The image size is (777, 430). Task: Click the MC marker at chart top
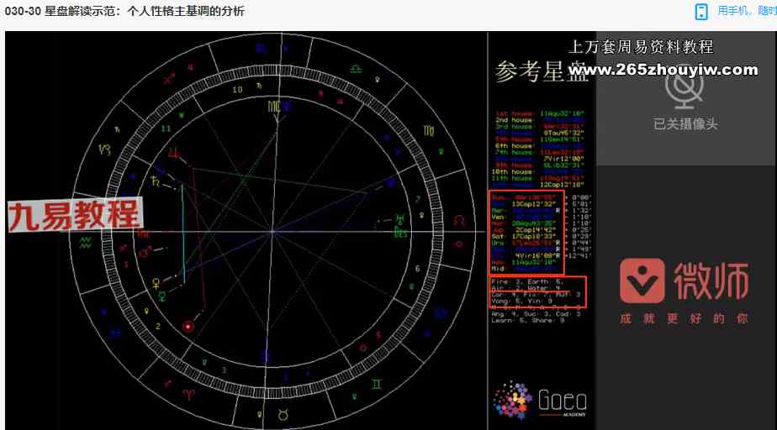274,107
